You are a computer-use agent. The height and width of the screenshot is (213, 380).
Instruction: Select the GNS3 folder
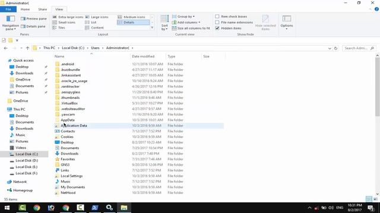(x=65, y=164)
